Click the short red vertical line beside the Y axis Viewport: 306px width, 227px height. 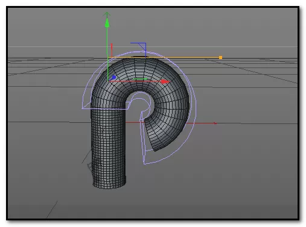point(112,50)
